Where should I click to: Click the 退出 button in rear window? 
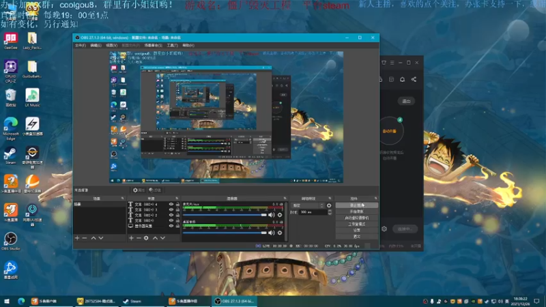tap(406, 101)
